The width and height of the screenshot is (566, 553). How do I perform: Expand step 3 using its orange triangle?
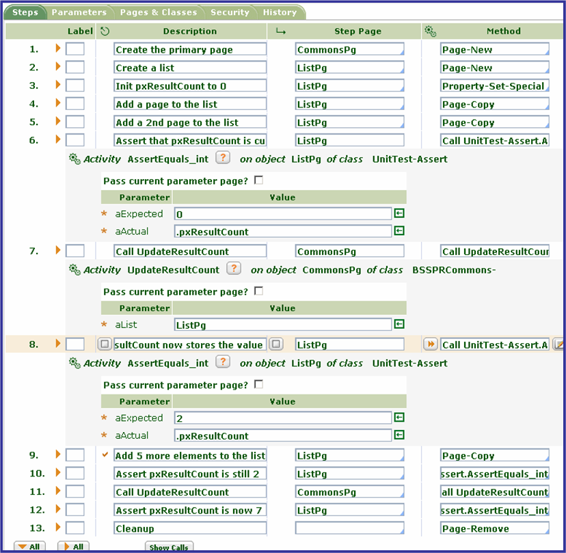point(57,85)
